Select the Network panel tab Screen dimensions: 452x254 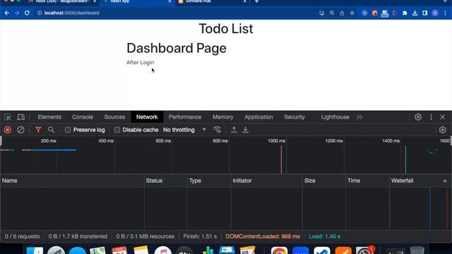[x=147, y=117]
